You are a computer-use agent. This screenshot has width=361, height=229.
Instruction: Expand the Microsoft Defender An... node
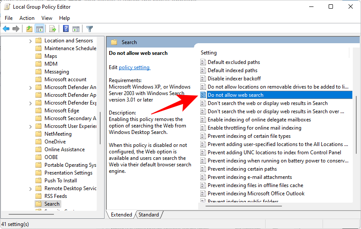coord(30,88)
